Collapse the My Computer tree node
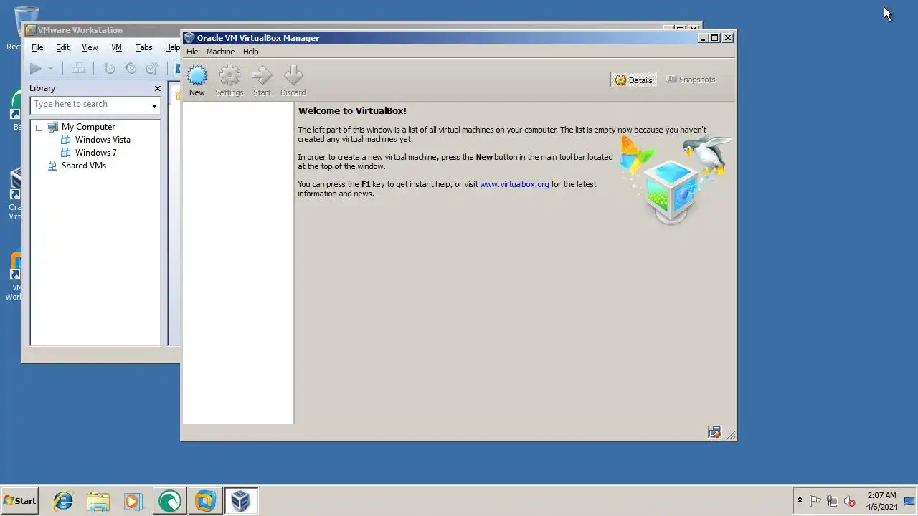Viewport: 918px width, 516px height. (39, 128)
